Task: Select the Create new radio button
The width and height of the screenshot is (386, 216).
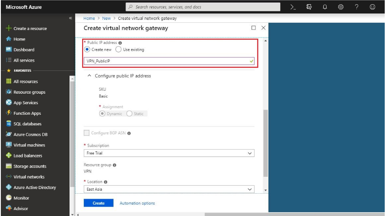Action: [x=87, y=50]
